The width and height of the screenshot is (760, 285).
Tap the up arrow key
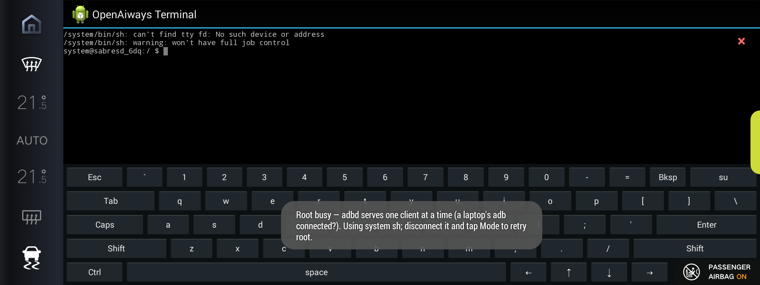[x=569, y=272]
